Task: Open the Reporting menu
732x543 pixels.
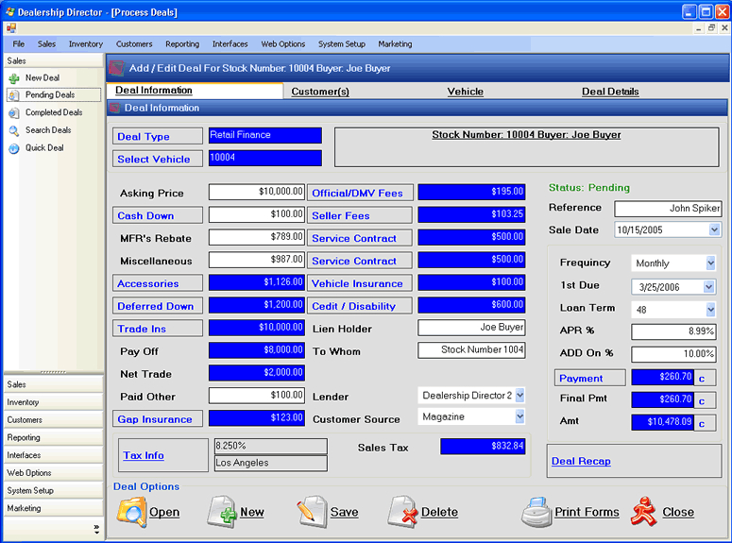Action: coord(182,43)
